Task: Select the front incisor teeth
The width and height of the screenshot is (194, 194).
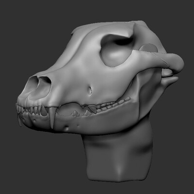Action: 28,109
